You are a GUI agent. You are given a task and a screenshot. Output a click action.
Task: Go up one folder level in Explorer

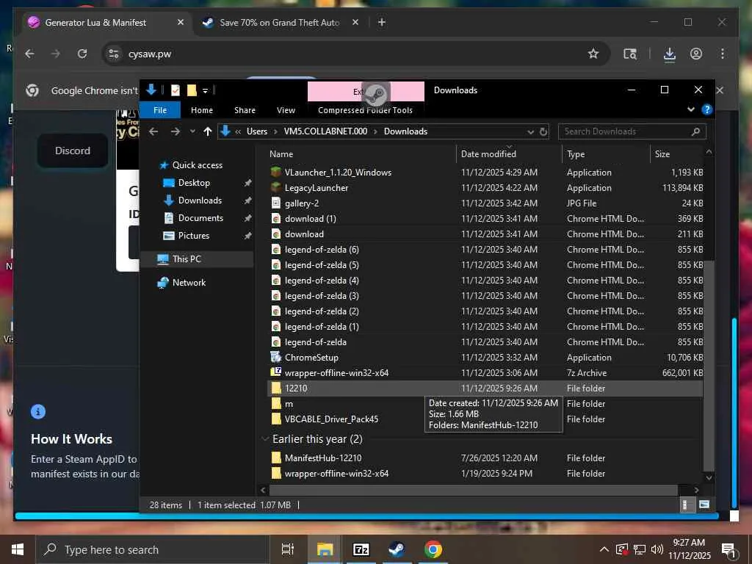pos(207,131)
